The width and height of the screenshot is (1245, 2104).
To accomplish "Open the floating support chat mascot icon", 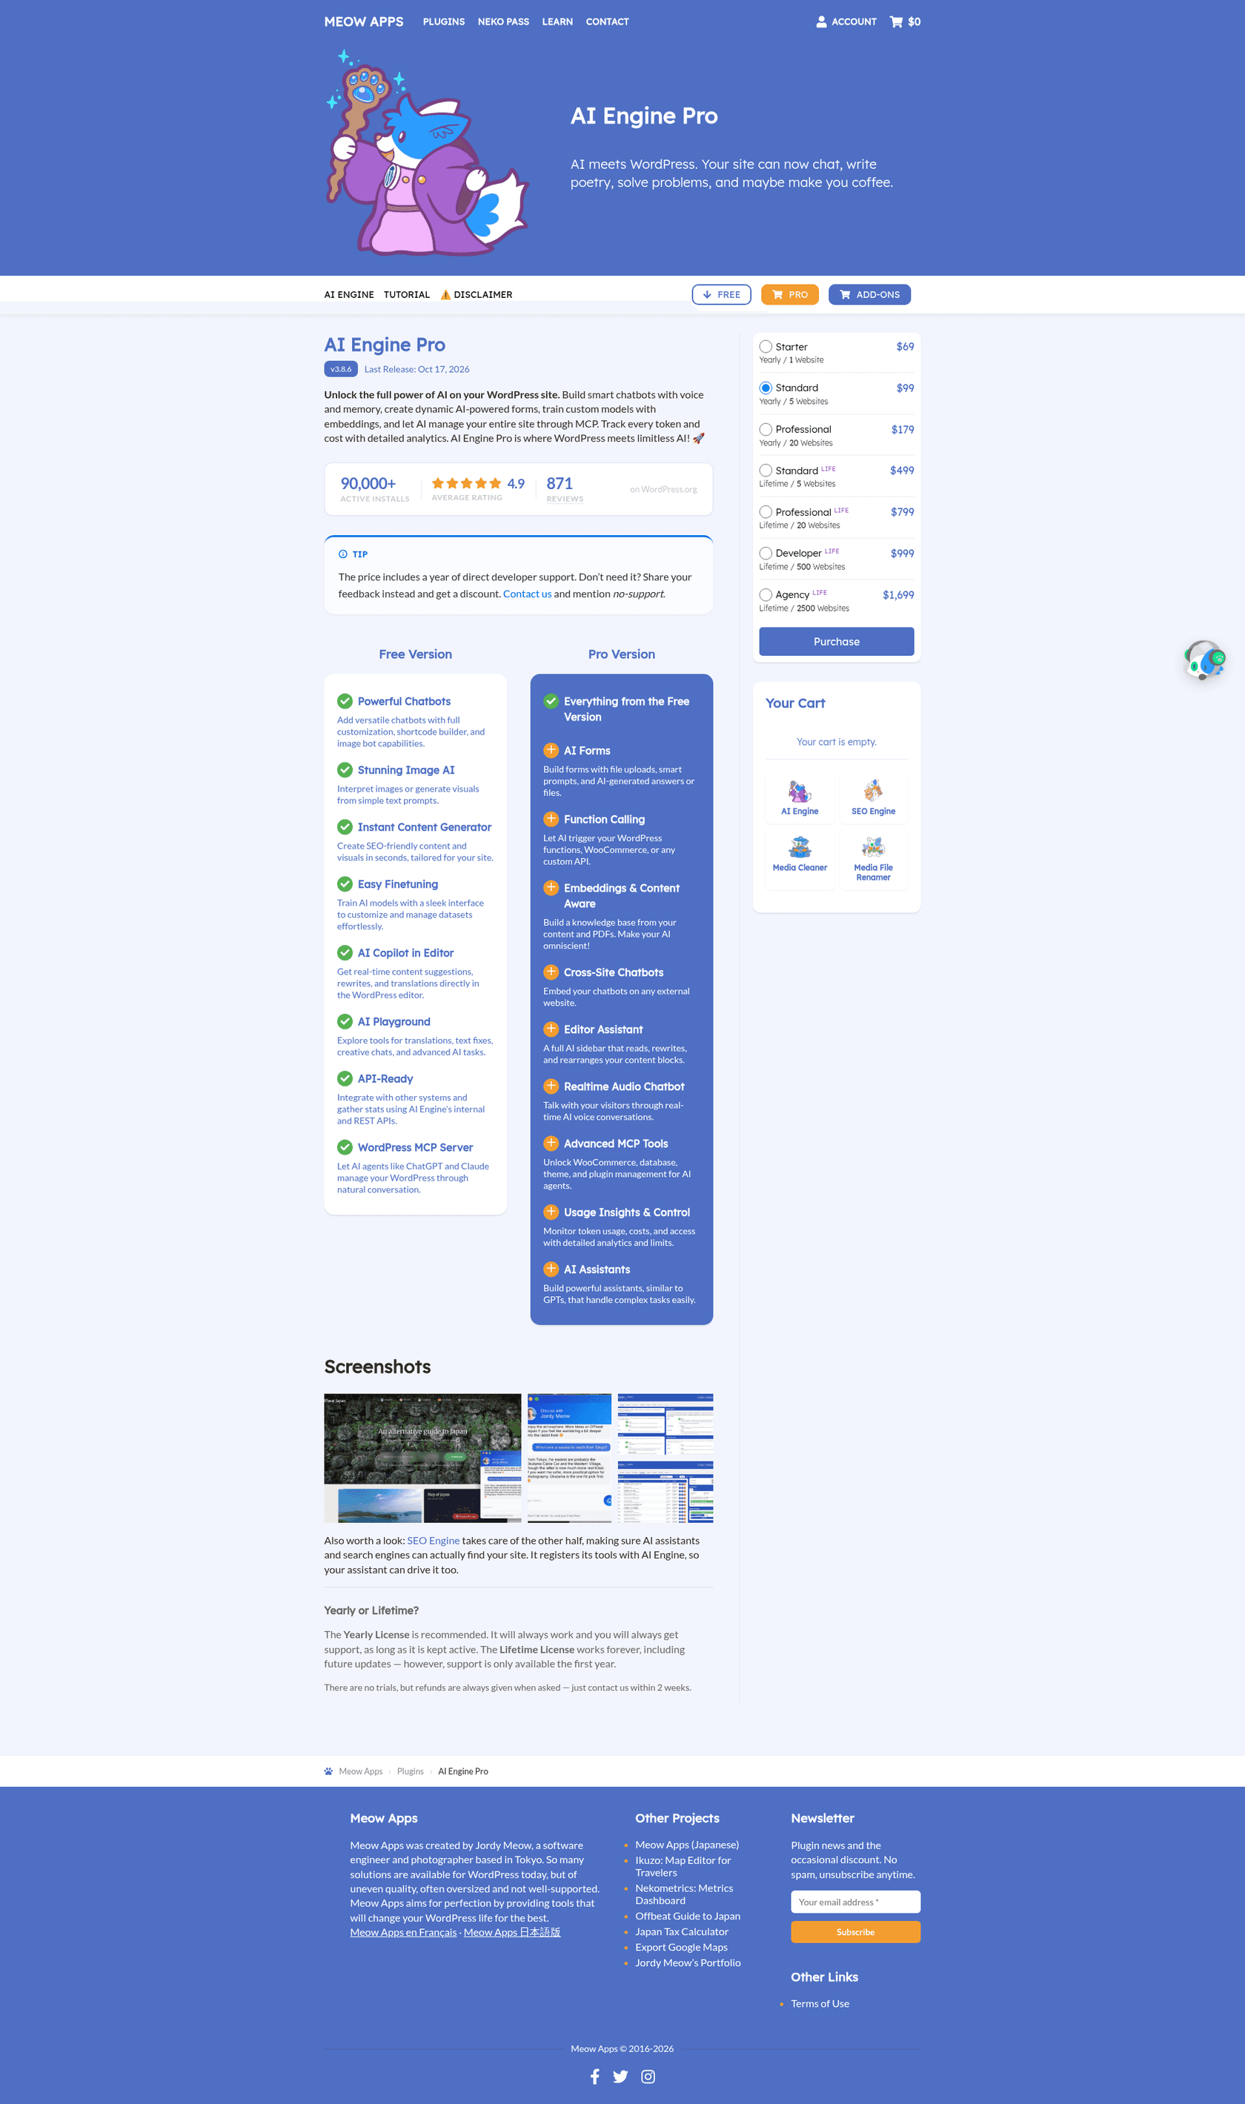I will pyautogui.click(x=1205, y=660).
